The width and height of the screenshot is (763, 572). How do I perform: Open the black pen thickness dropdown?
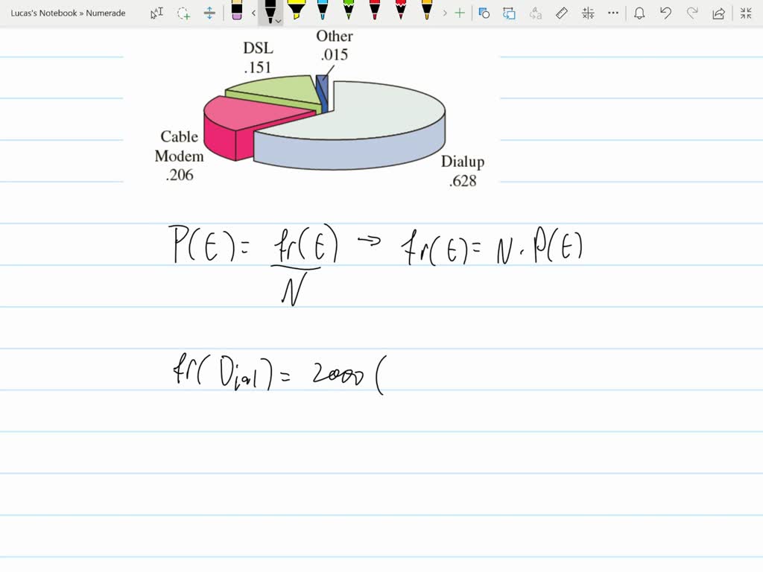click(x=278, y=21)
